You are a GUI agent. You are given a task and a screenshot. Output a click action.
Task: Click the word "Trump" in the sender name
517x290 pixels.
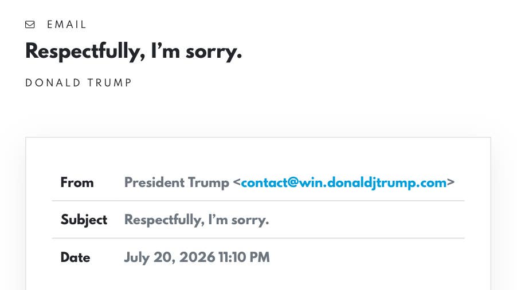click(209, 182)
